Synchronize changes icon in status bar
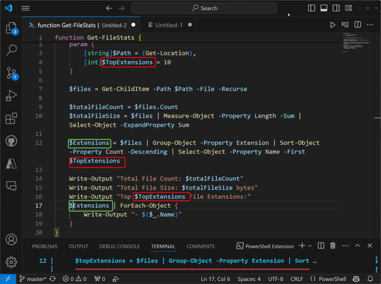381x284 pixels. pos(53,279)
